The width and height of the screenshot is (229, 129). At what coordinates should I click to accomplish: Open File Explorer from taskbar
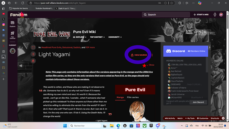tap(112, 126)
